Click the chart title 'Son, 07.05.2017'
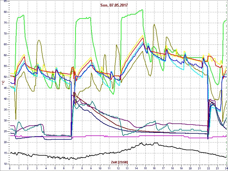The image size is (228, 171). pos(114,5)
